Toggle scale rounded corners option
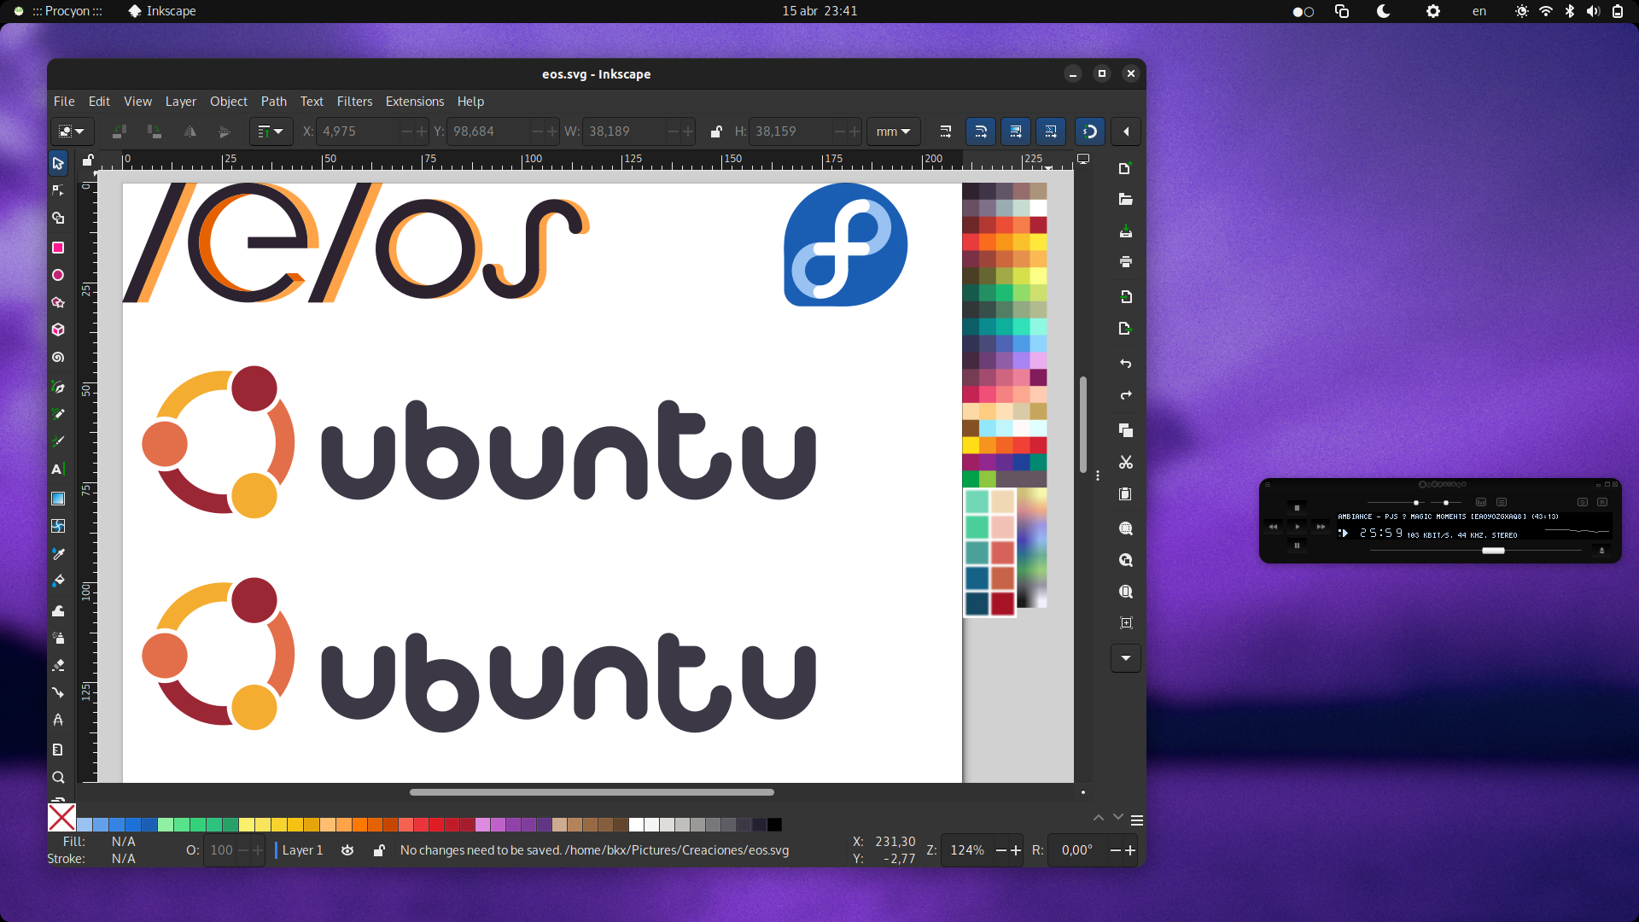Image resolution: width=1639 pixels, height=922 pixels. [980, 131]
